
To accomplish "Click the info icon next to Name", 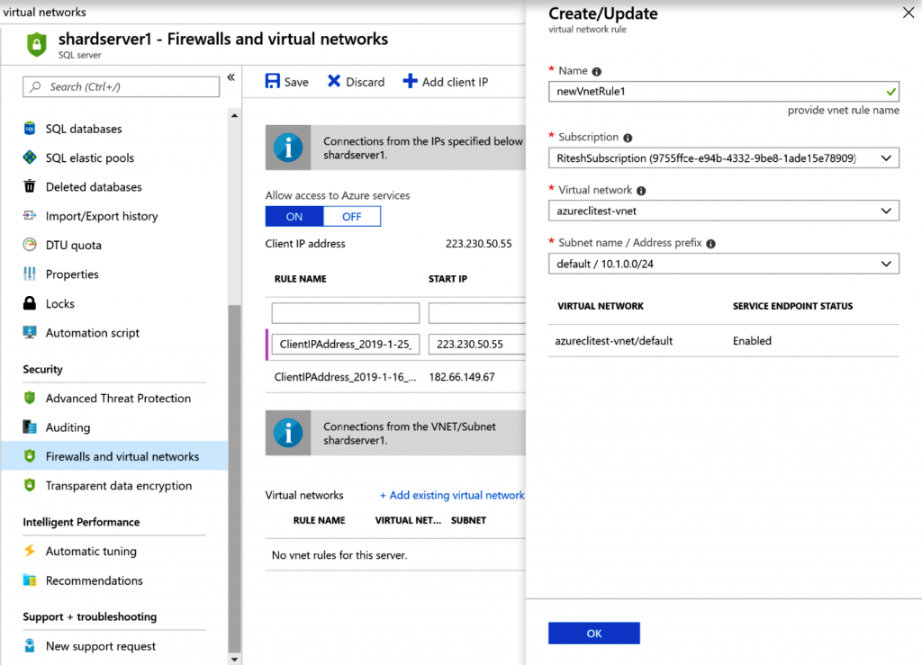I will click(597, 71).
